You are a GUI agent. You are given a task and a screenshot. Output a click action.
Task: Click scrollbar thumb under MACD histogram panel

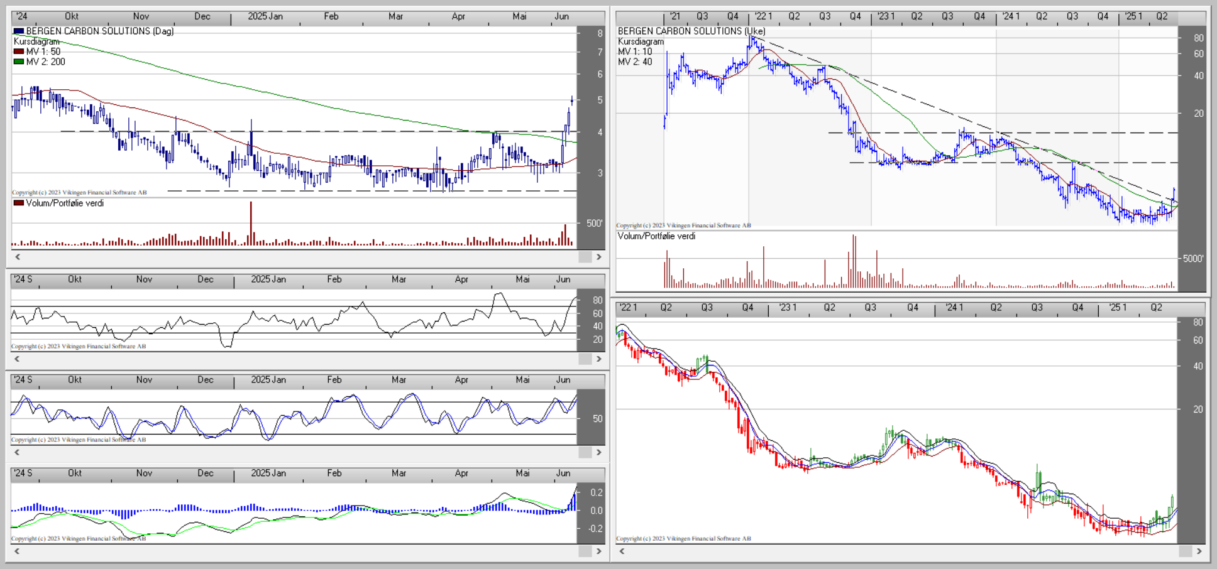585,551
